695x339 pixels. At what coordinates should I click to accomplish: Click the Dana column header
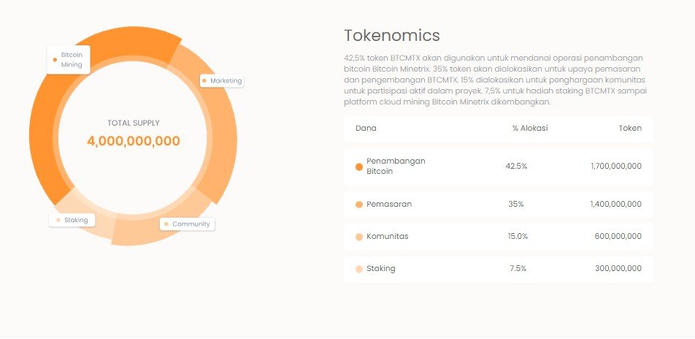(366, 129)
